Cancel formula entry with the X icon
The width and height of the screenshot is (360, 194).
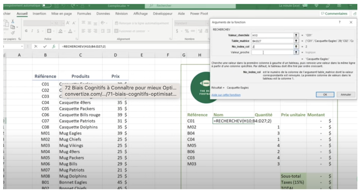[36, 47]
